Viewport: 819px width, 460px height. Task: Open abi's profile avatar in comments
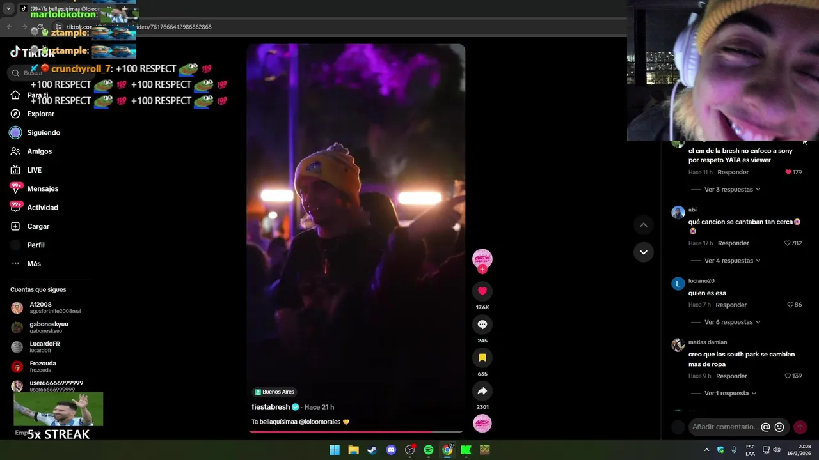tap(678, 213)
